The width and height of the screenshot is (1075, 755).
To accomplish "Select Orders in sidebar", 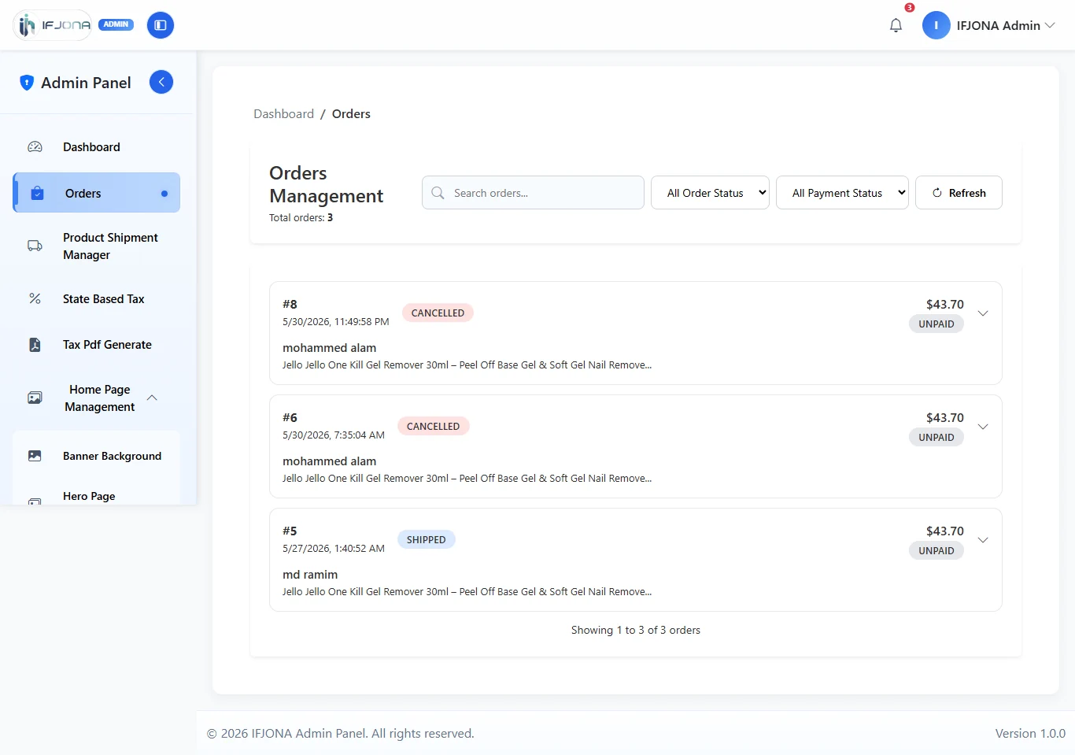I will pos(96,193).
